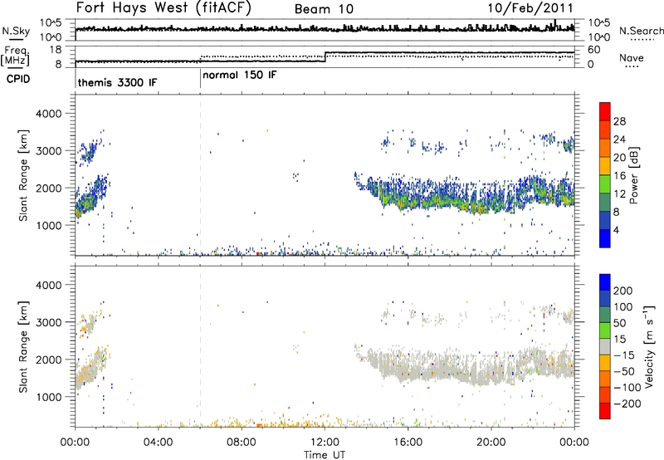
Task: Click the '4000' tick in power panel
Action: pyautogui.click(x=48, y=114)
